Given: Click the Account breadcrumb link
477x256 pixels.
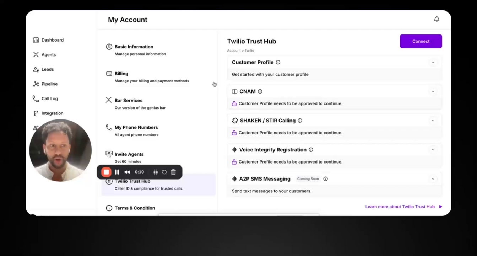Looking at the screenshot, I should click(234, 51).
